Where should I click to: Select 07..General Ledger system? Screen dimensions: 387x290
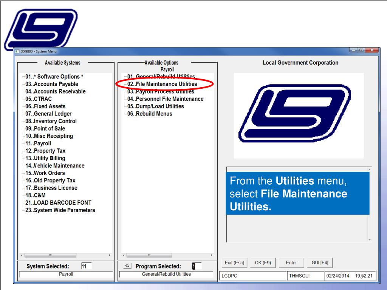click(x=48, y=114)
